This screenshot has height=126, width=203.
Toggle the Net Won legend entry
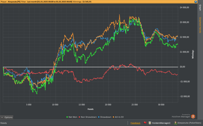72,117
